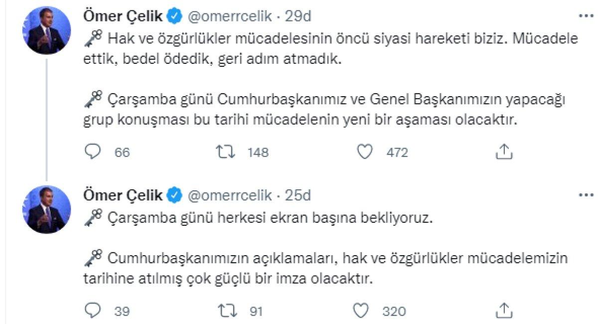Click the verified checkmark on the second tweet
598x324 pixels.
[x=174, y=195]
